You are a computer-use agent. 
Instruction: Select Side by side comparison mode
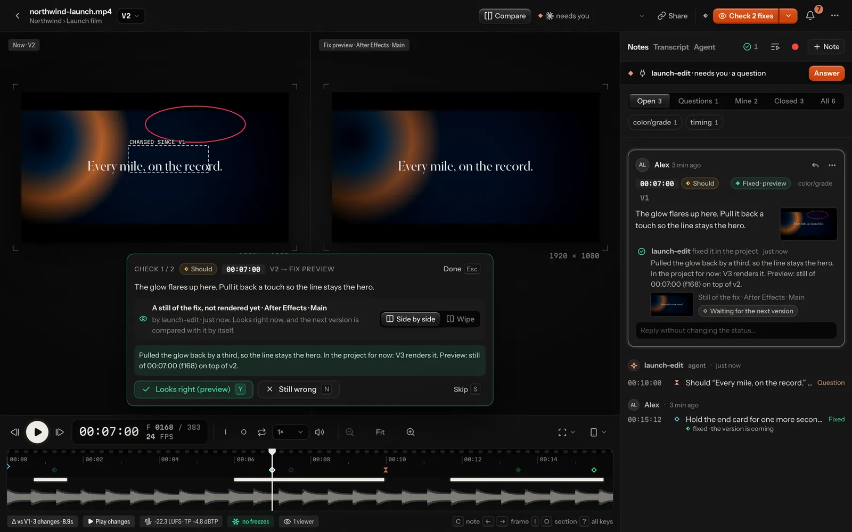411,319
